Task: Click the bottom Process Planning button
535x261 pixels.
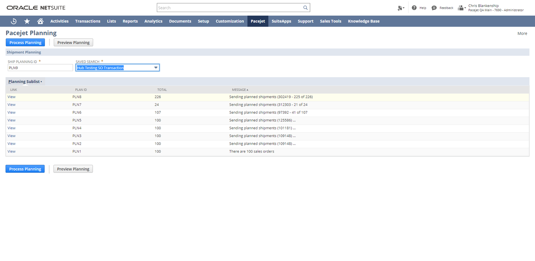Action: coord(25,169)
